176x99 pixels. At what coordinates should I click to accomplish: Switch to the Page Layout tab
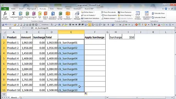[32, 9]
